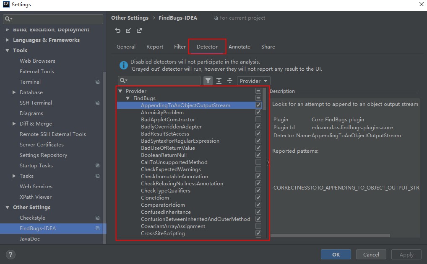Collapse the Provider tree node

[120, 91]
